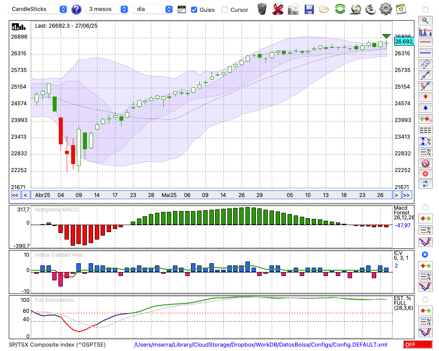
Task: Select the radio button at toolbar's right end
Action: [x=425, y=10]
